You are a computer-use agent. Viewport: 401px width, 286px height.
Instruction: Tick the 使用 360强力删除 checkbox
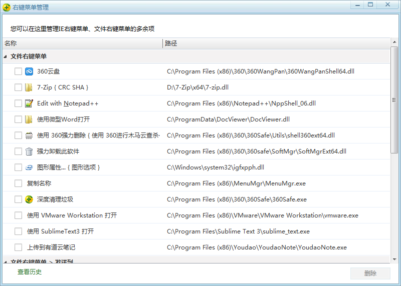coord(18,135)
